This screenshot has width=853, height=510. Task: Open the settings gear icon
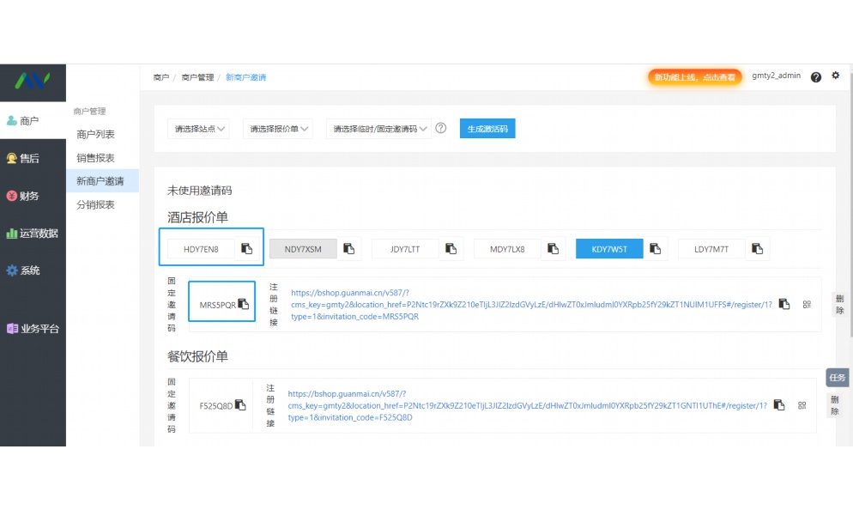point(834,76)
